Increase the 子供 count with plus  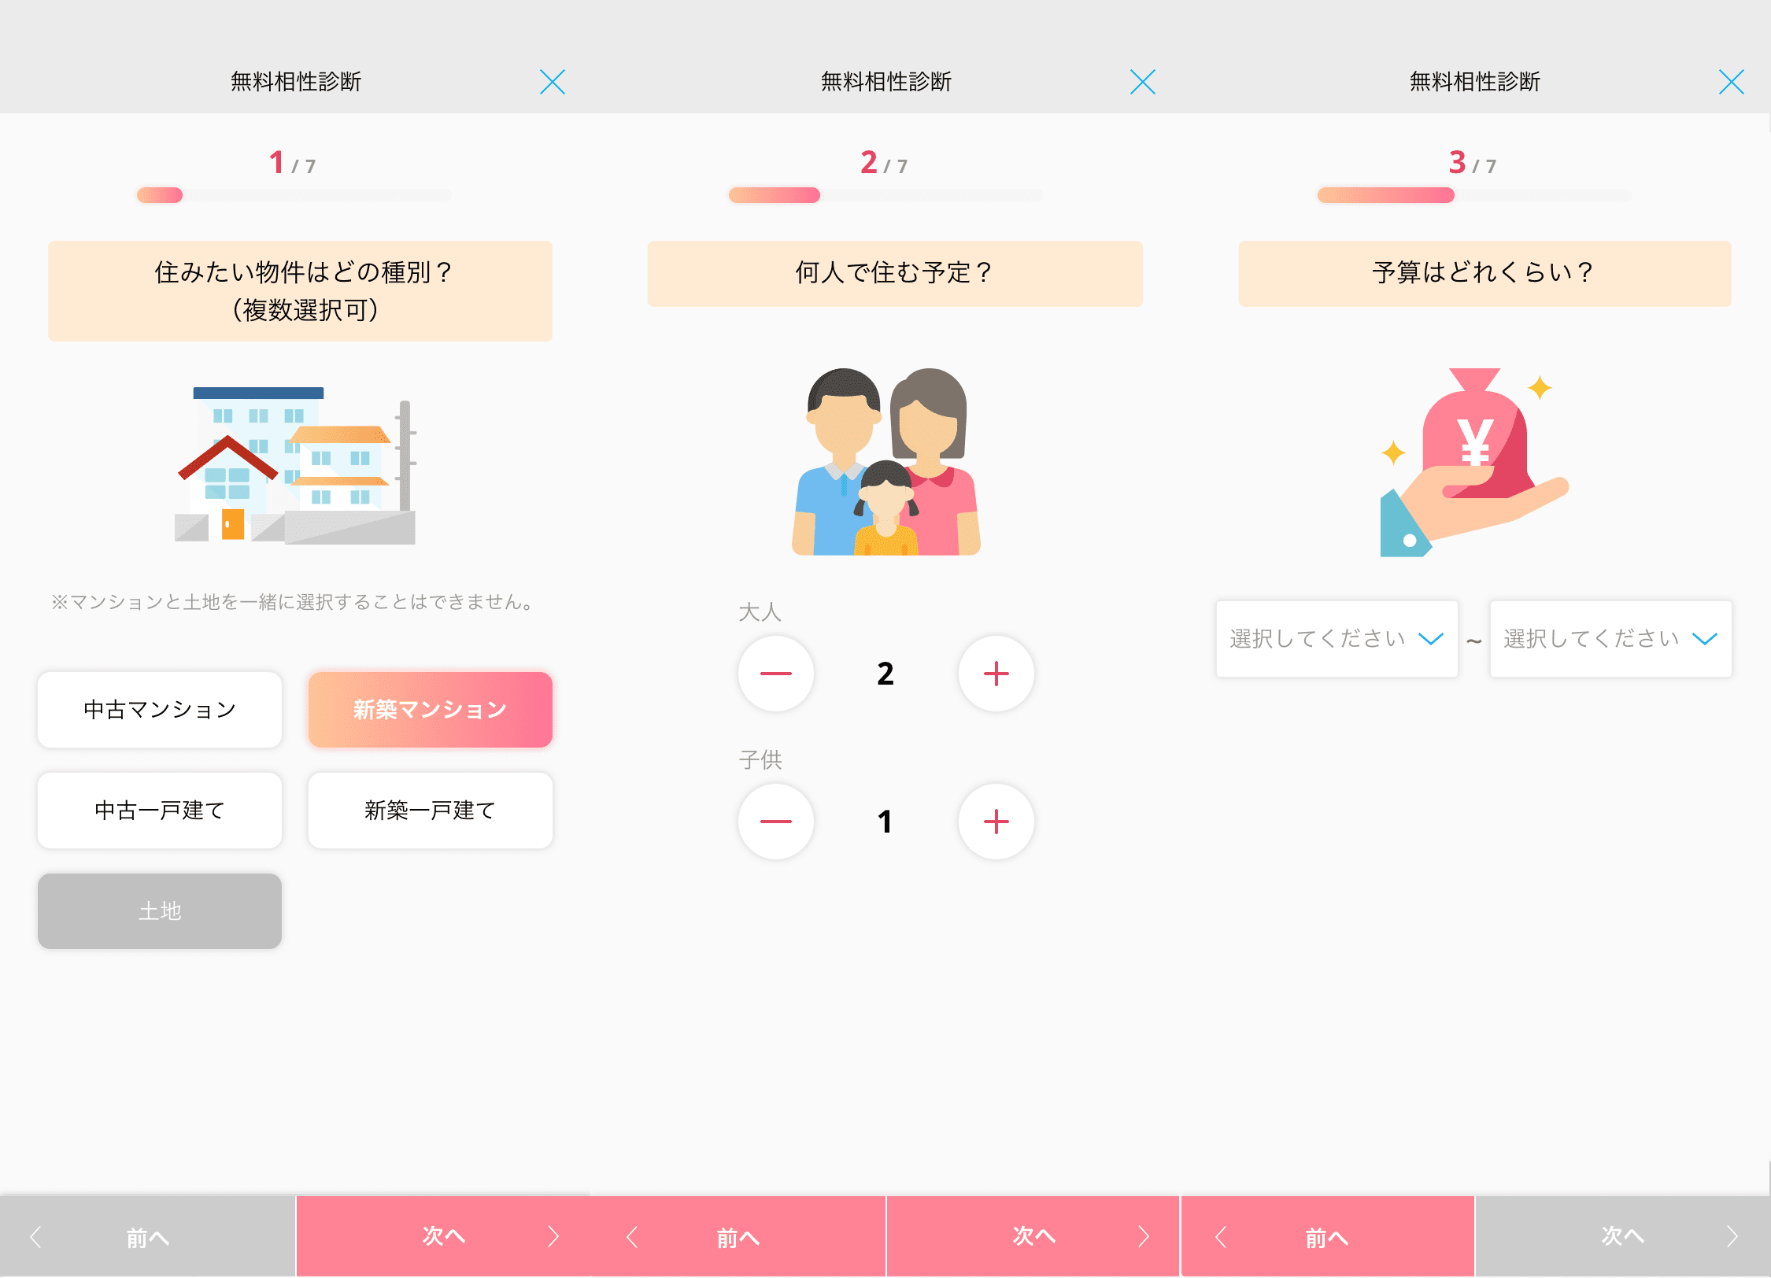coord(996,822)
